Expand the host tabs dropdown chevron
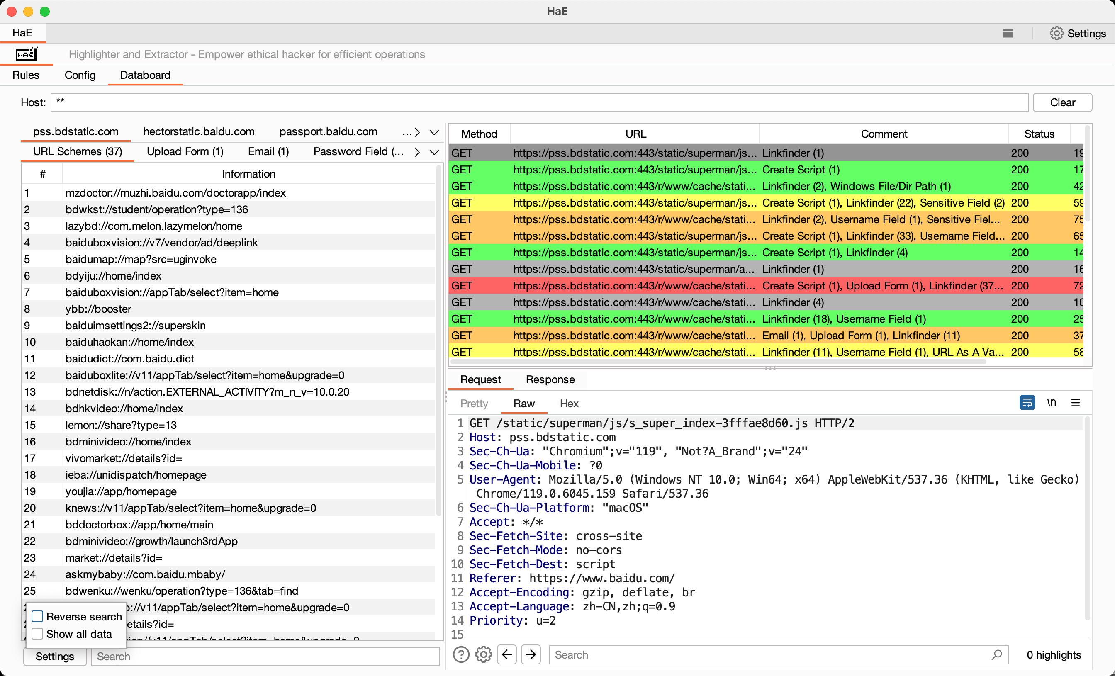The width and height of the screenshot is (1115, 676). (x=434, y=132)
